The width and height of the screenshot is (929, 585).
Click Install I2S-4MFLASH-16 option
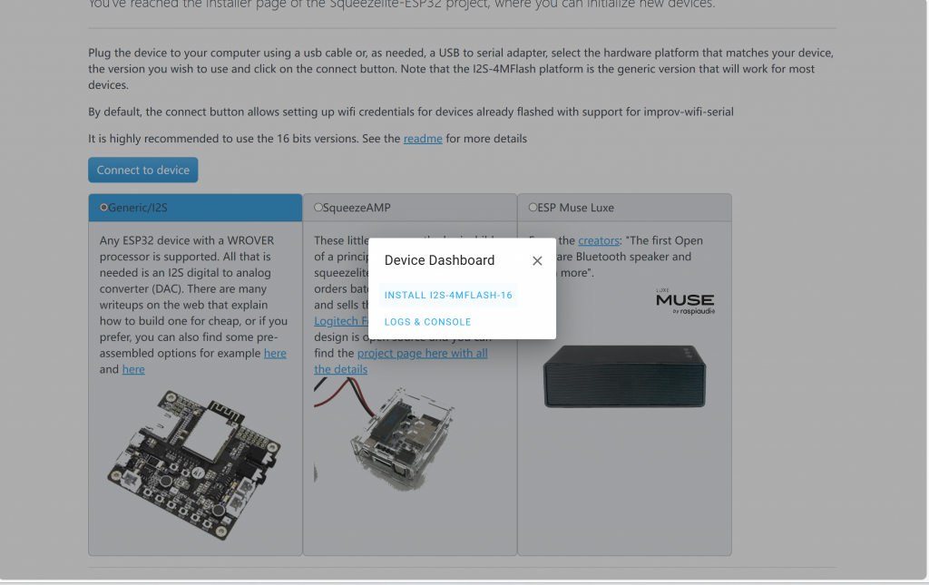pos(448,295)
